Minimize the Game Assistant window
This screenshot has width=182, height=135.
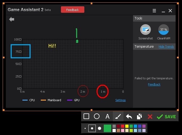(x=163, y=12)
